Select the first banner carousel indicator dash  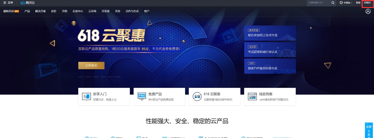point(81,77)
